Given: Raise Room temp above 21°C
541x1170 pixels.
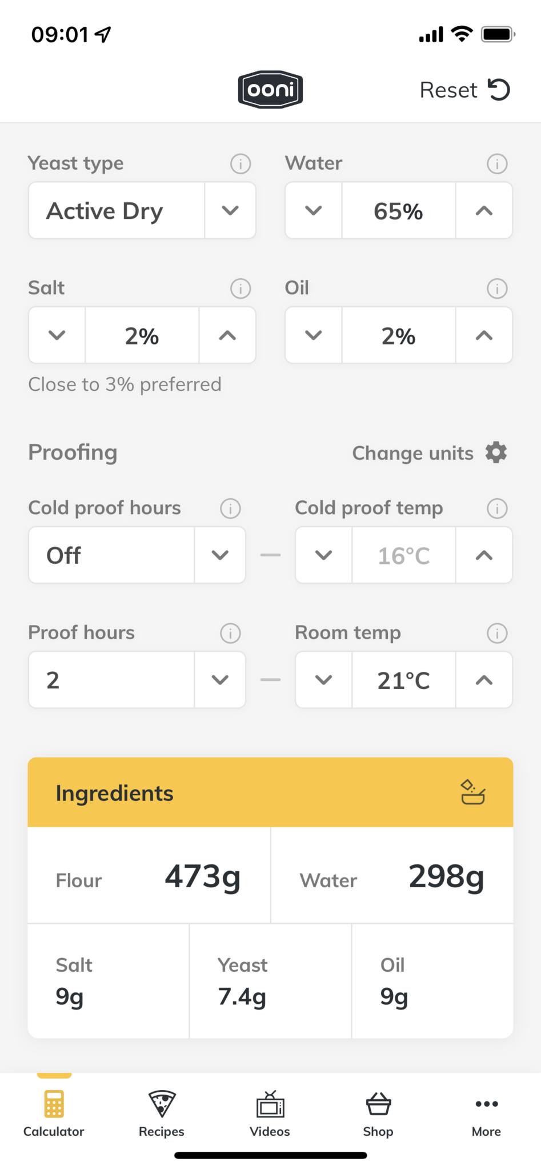Looking at the screenshot, I should coord(484,680).
